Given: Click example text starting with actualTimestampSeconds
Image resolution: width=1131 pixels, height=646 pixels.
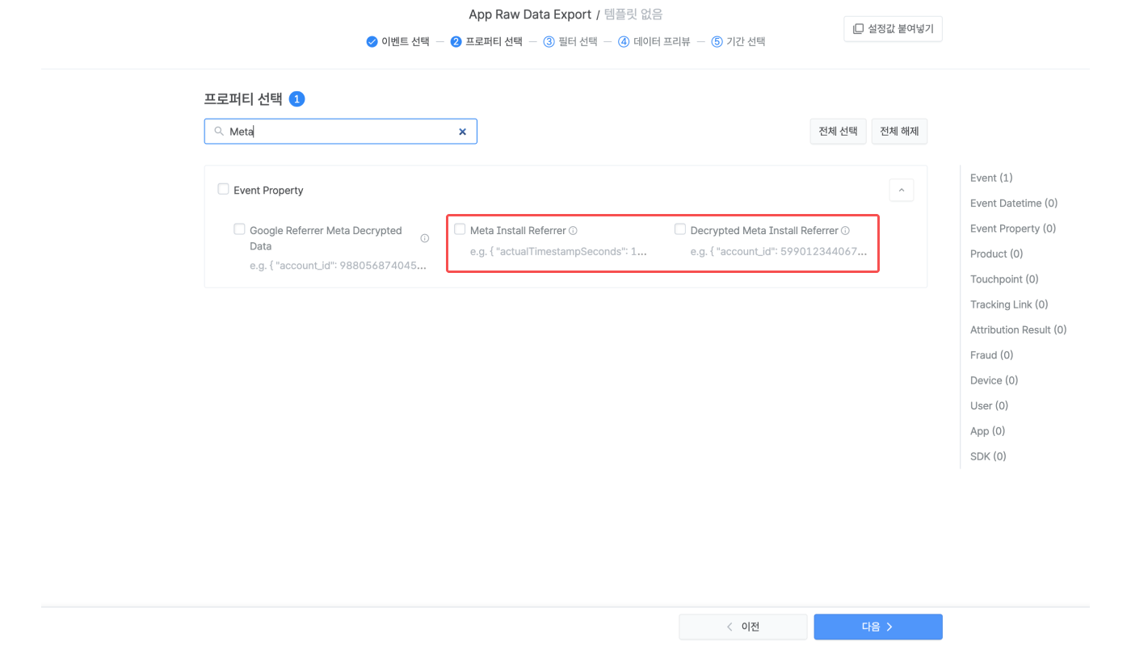Looking at the screenshot, I should coord(558,252).
